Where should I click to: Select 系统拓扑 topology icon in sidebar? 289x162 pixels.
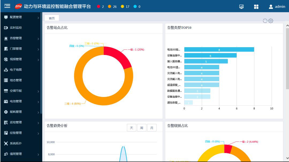(6, 143)
